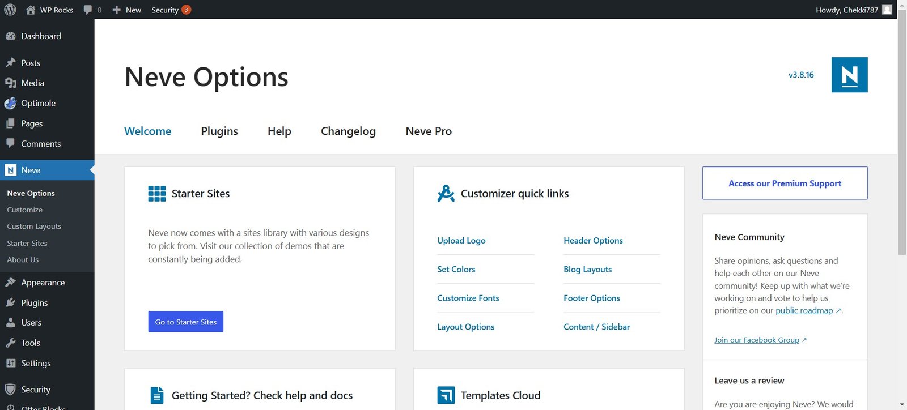The height and width of the screenshot is (410, 907).
Task: Open the Appearance sidebar menu
Action: (43, 283)
